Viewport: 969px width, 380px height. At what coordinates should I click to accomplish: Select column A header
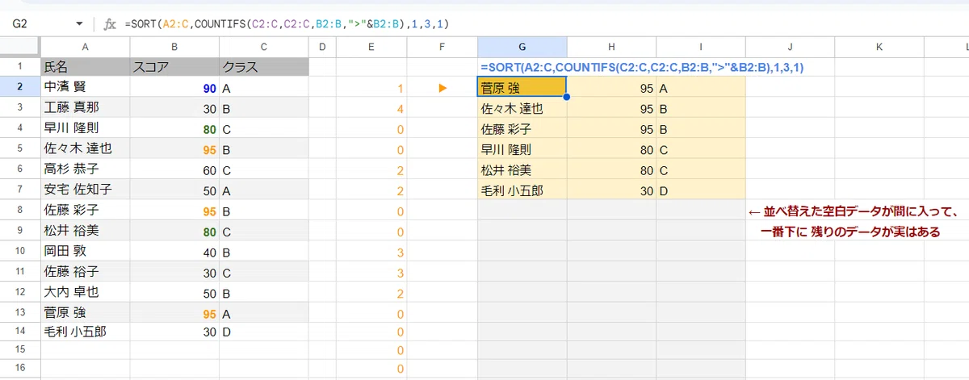[85, 48]
